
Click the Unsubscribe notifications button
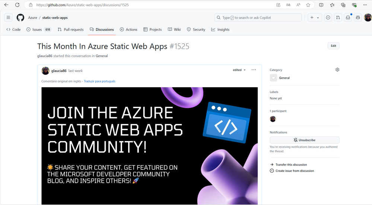point(304,140)
